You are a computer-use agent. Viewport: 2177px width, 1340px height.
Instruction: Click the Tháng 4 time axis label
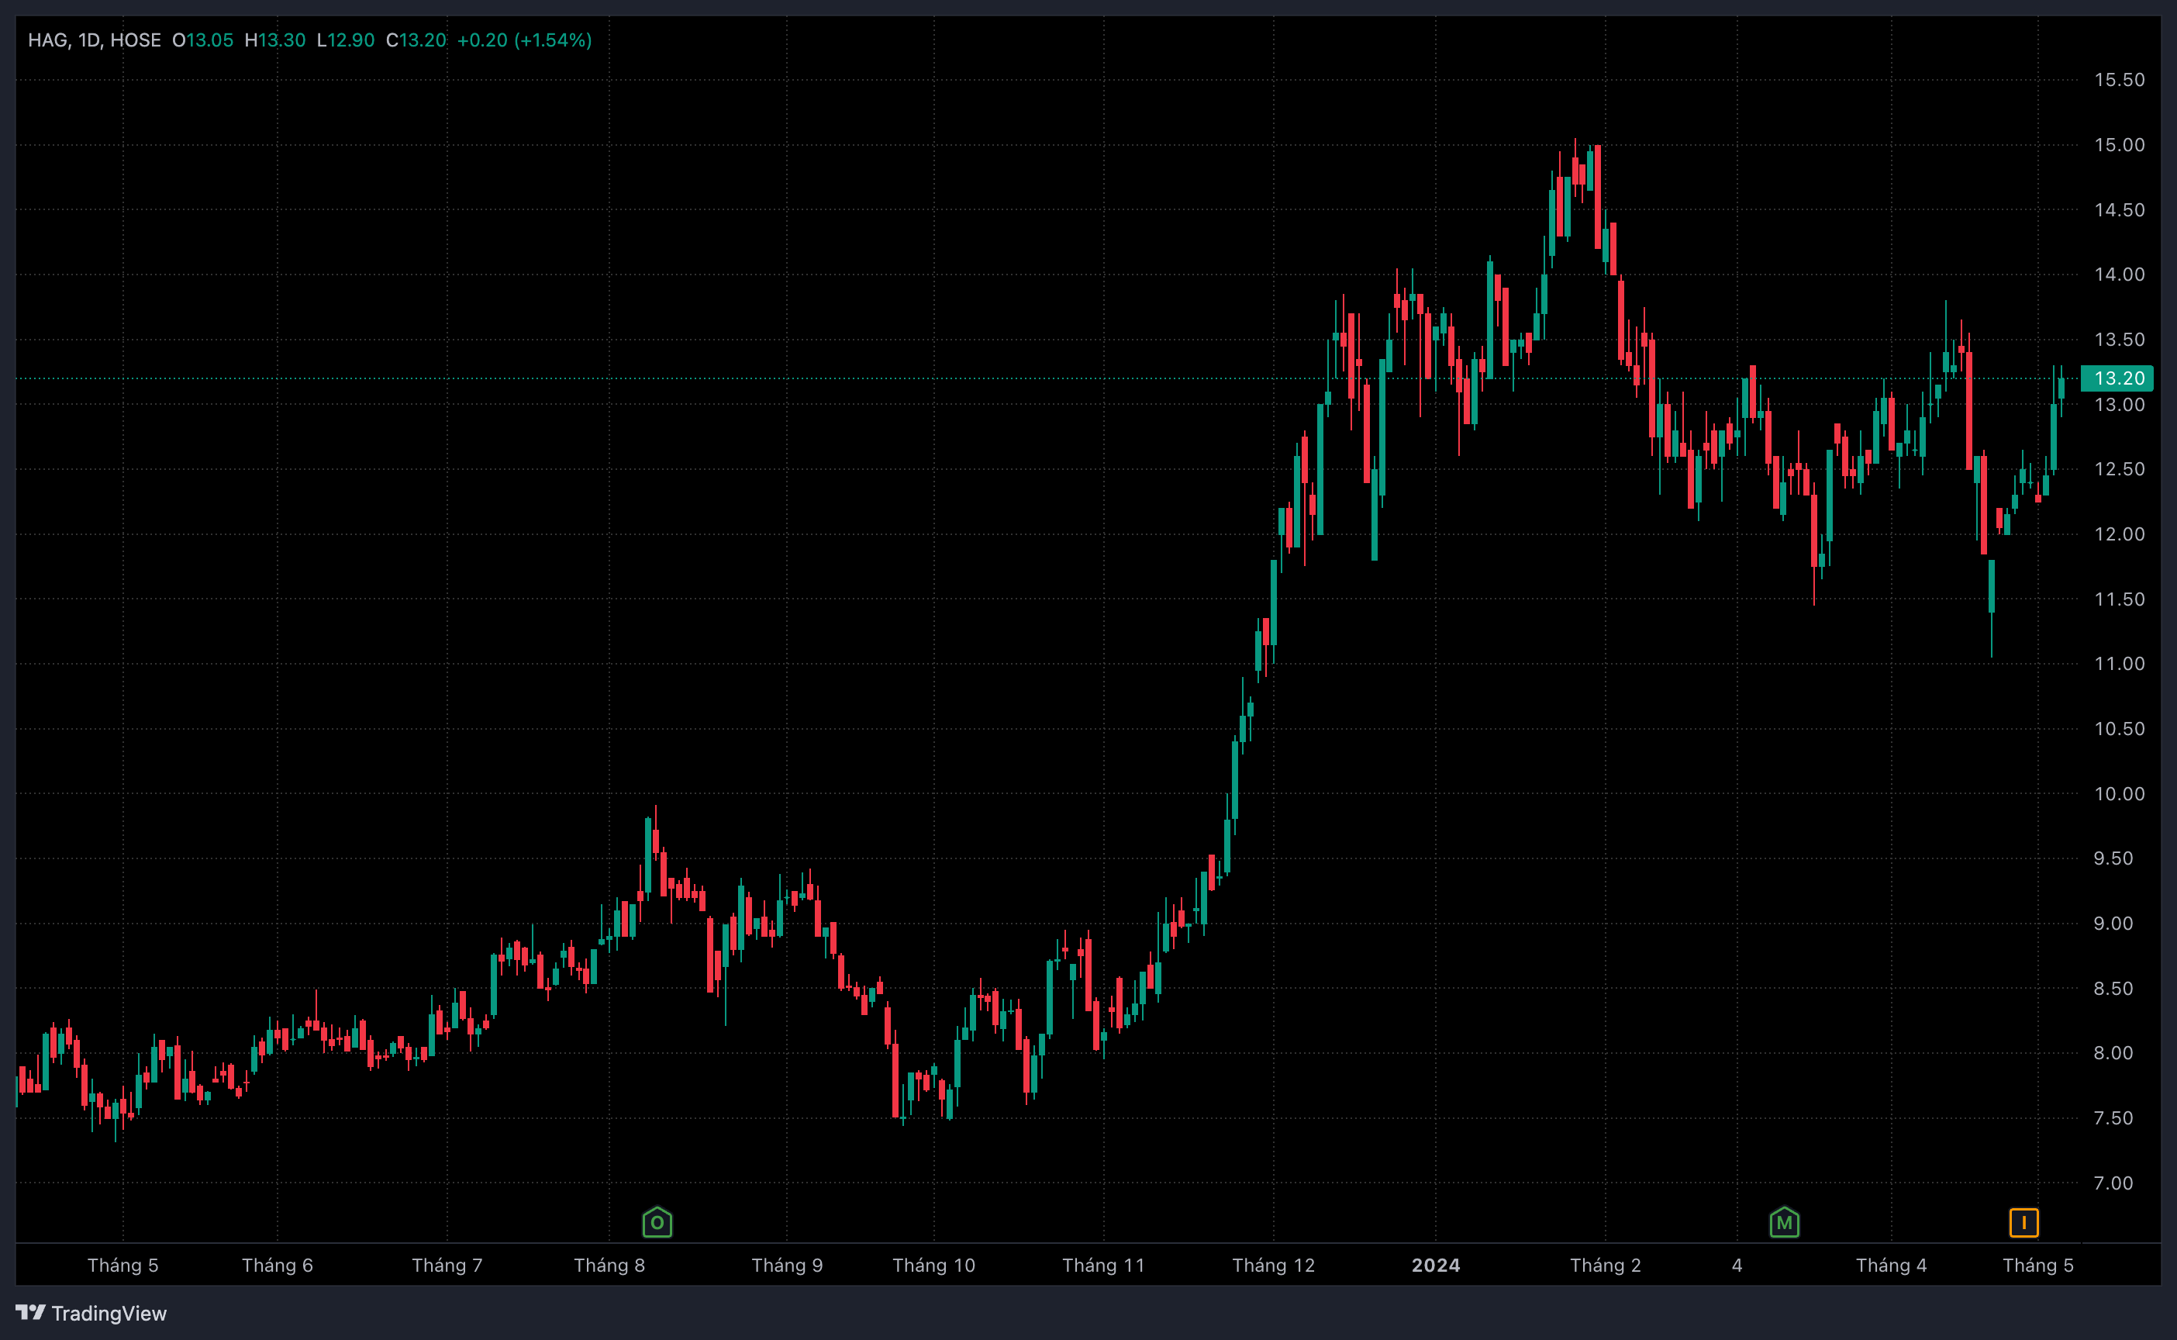(1892, 1266)
